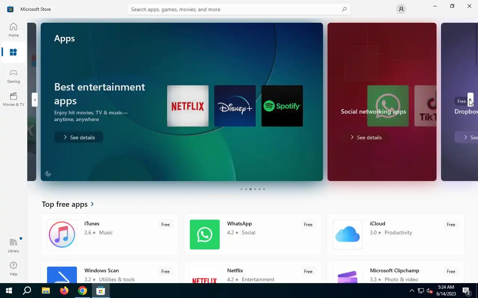Image resolution: width=478 pixels, height=298 pixels.
Task: Open Windows Start menu
Action: [9, 291]
